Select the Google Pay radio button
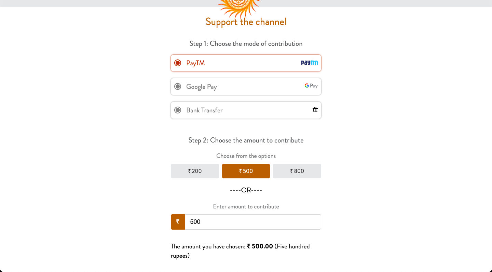The image size is (492, 272). tap(178, 86)
